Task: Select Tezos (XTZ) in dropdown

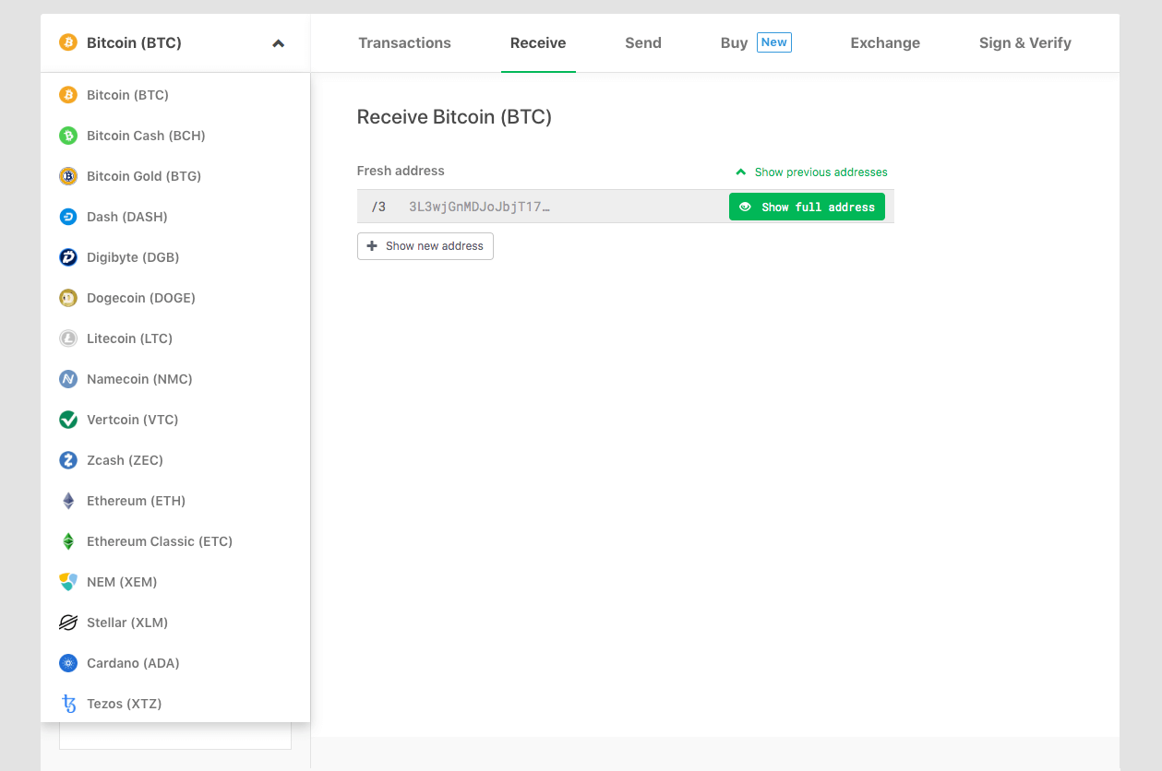Action: coord(175,704)
